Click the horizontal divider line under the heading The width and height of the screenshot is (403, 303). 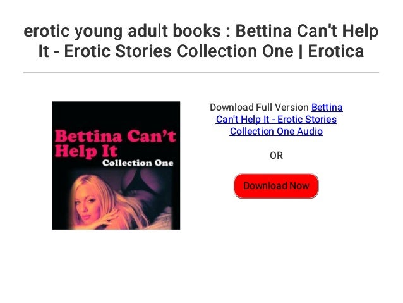tap(201, 73)
